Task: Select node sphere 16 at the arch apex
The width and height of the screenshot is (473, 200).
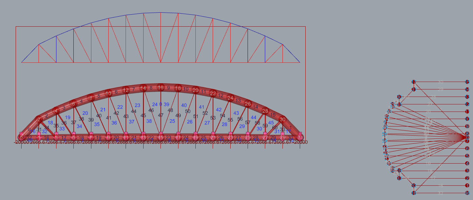Action: pos(160,87)
